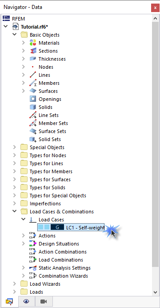This screenshot has width=160, height=308.
Task: Expand the Types for Solids folder
Action: click(15, 187)
